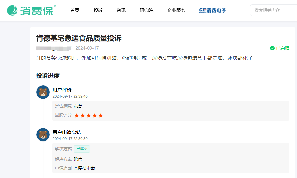
Task: Open the 企业服务 menu
Action: (176, 10)
